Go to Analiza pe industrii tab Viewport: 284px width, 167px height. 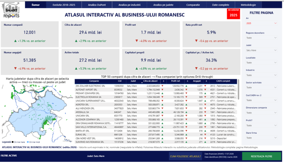tap(129, 5)
